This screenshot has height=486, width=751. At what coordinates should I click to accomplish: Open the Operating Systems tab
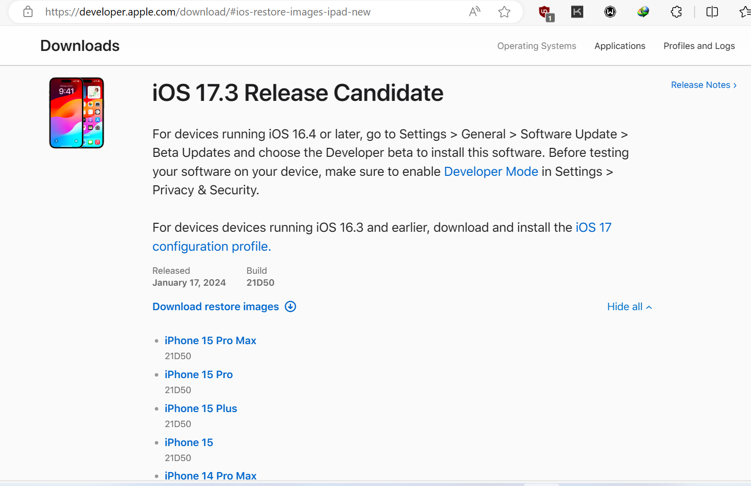(x=536, y=46)
